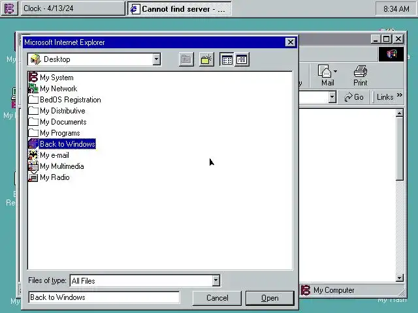
Task: Click the Back to Windows icon
Action: point(33,143)
